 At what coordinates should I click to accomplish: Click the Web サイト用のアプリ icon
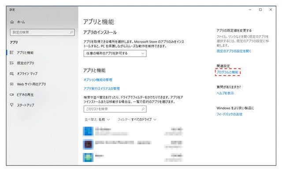12,84
